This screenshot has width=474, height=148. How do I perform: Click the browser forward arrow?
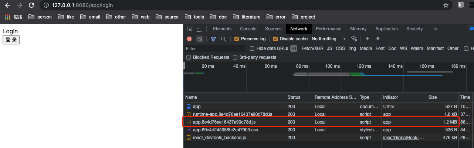19,5
